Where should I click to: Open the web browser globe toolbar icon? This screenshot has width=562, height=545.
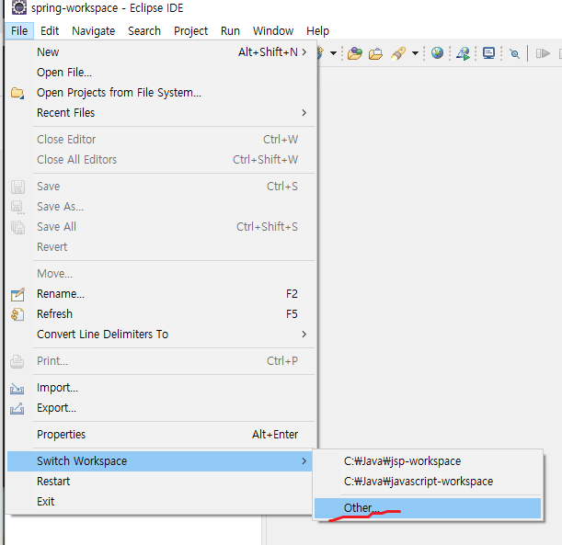click(x=437, y=53)
